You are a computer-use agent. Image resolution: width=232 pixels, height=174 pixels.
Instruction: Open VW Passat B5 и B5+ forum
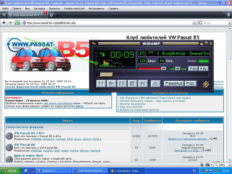point(29,133)
